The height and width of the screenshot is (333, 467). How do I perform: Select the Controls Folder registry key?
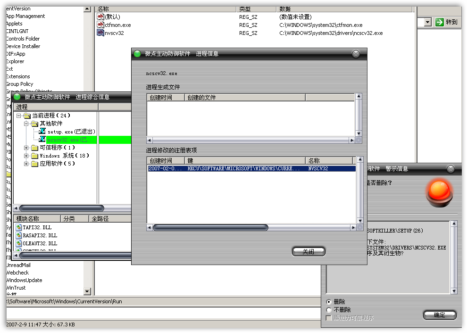coord(23,39)
